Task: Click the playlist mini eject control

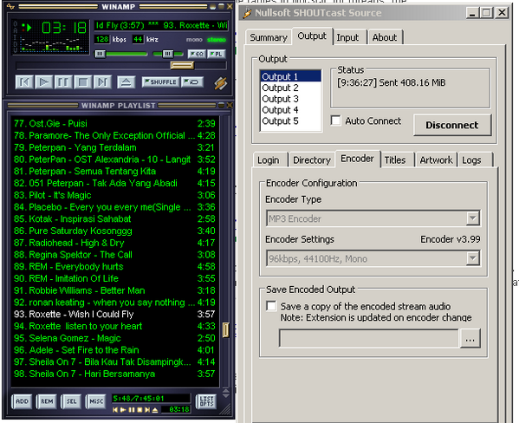Action: click(155, 410)
